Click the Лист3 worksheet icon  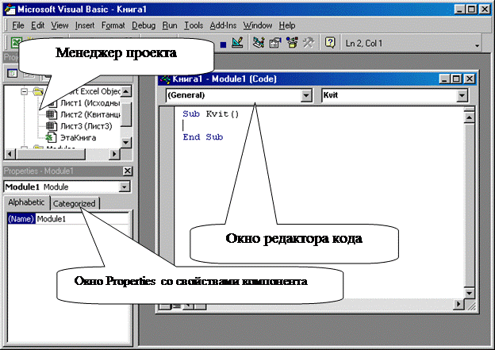(52, 126)
